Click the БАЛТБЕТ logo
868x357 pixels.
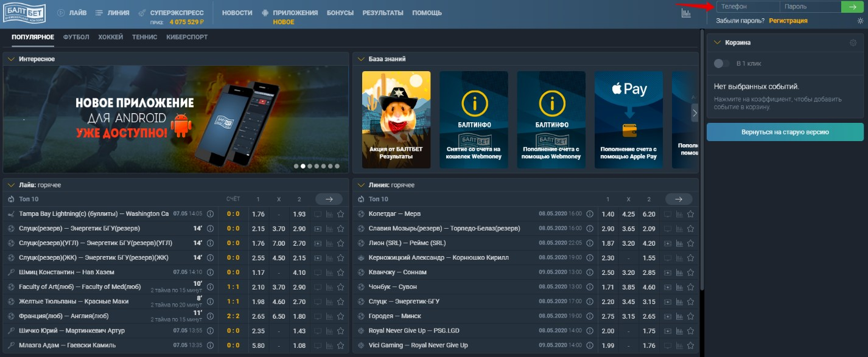coord(25,13)
